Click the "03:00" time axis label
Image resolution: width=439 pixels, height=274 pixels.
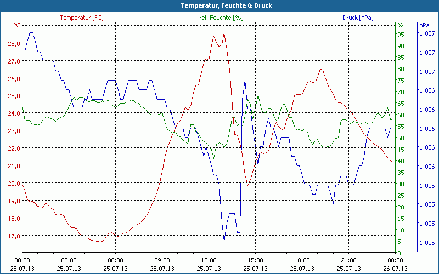click(69, 261)
